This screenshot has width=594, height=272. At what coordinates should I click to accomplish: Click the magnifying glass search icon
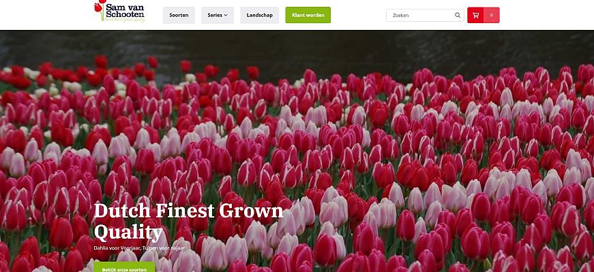coord(458,15)
